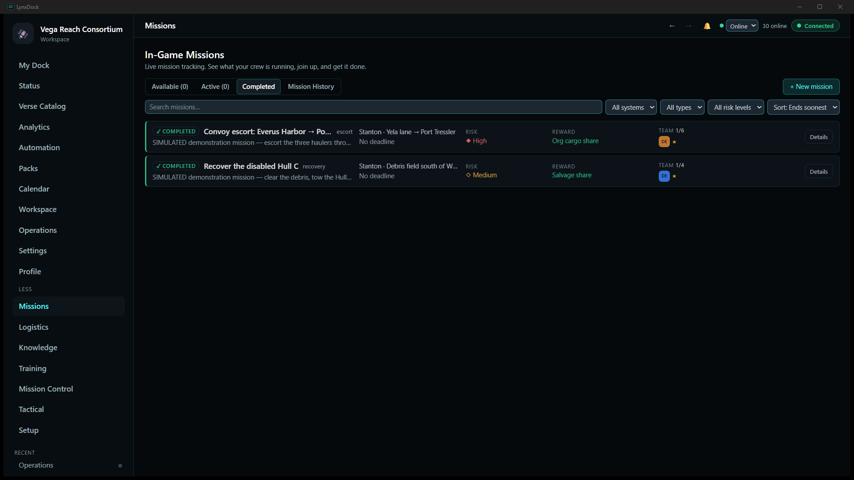This screenshot has height=480, width=854.
Task: Switch to the Active (0) tab
Action: point(215,87)
